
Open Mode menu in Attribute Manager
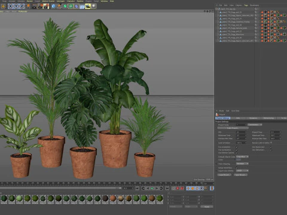point(221,110)
